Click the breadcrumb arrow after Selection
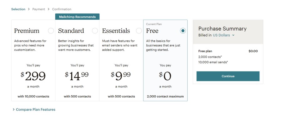This screenshot has width=282, height=125. (29, 9)
